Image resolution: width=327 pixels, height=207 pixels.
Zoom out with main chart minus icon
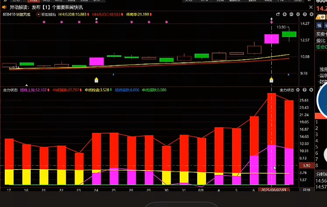click(291, 14)
